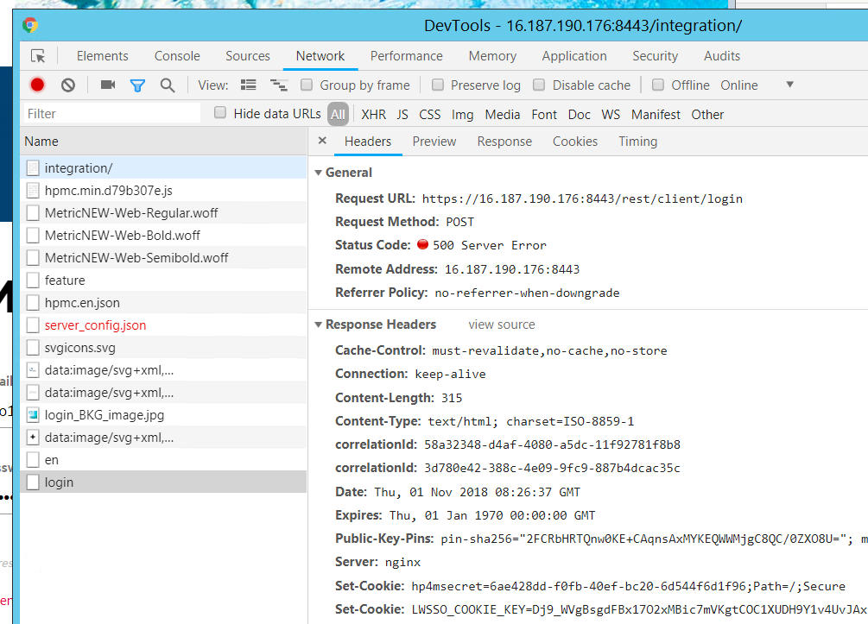Collapse the General section
The image size is (868, 624).
click(319, 173)
